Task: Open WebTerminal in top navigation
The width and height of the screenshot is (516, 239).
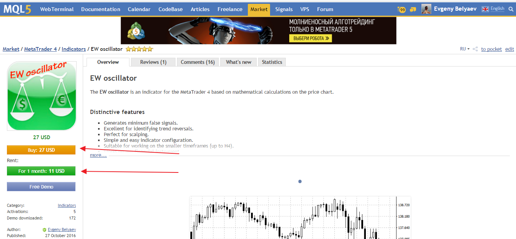Action: [x=57, y=9]
